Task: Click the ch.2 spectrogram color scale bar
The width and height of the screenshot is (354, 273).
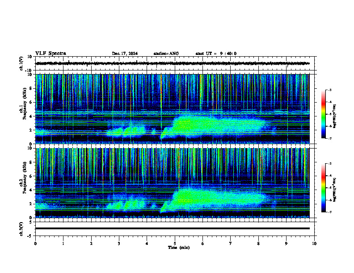Action: coord(323,188)
